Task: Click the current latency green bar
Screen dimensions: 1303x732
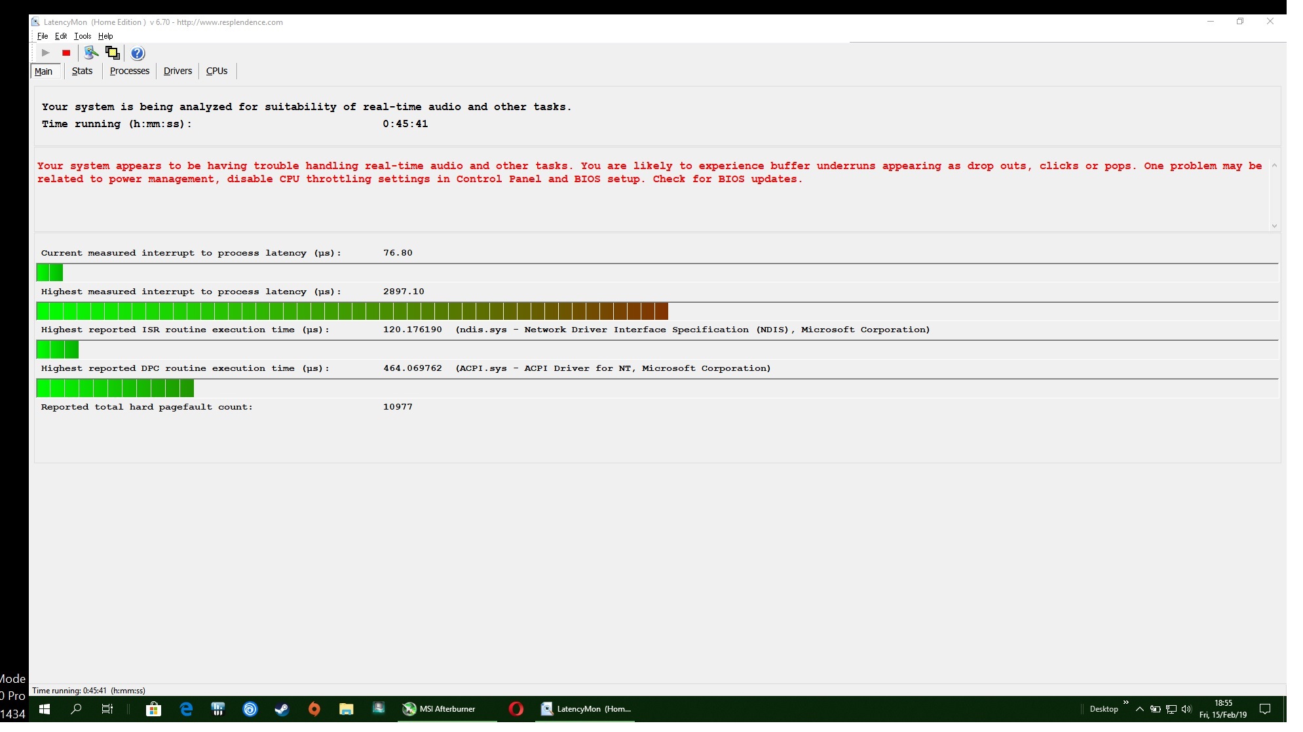Action: 50,273
